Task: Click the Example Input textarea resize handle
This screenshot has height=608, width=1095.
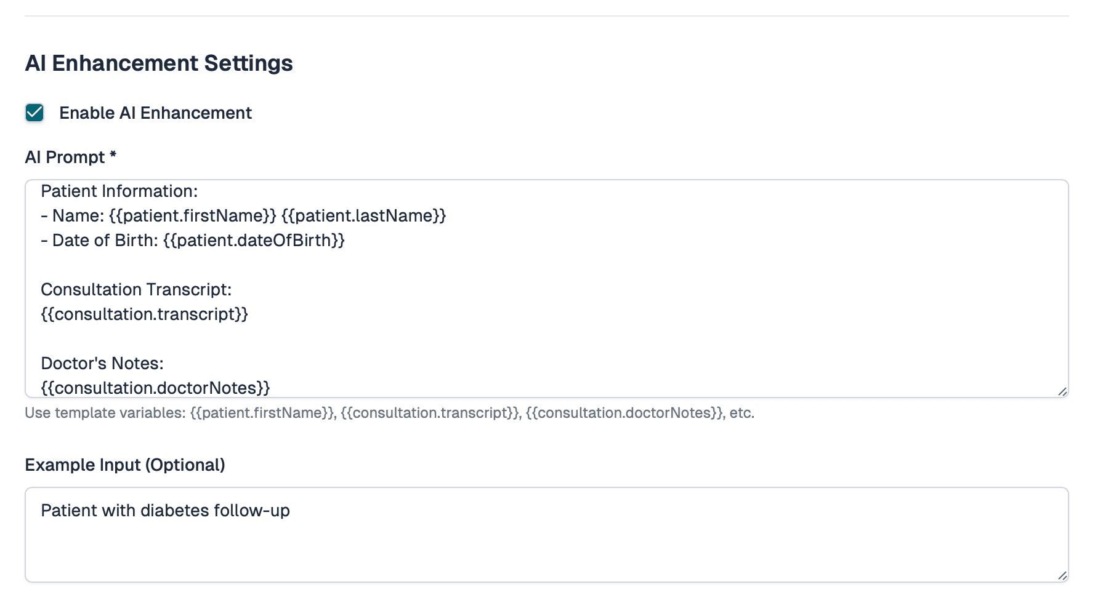Action: 1062,576
